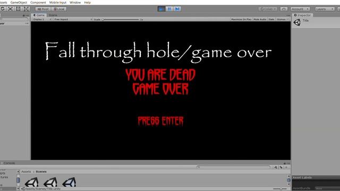The width and height of the screenshot is (340, 191).
Task: Toggle the Stats overlay
Action: 271,19
